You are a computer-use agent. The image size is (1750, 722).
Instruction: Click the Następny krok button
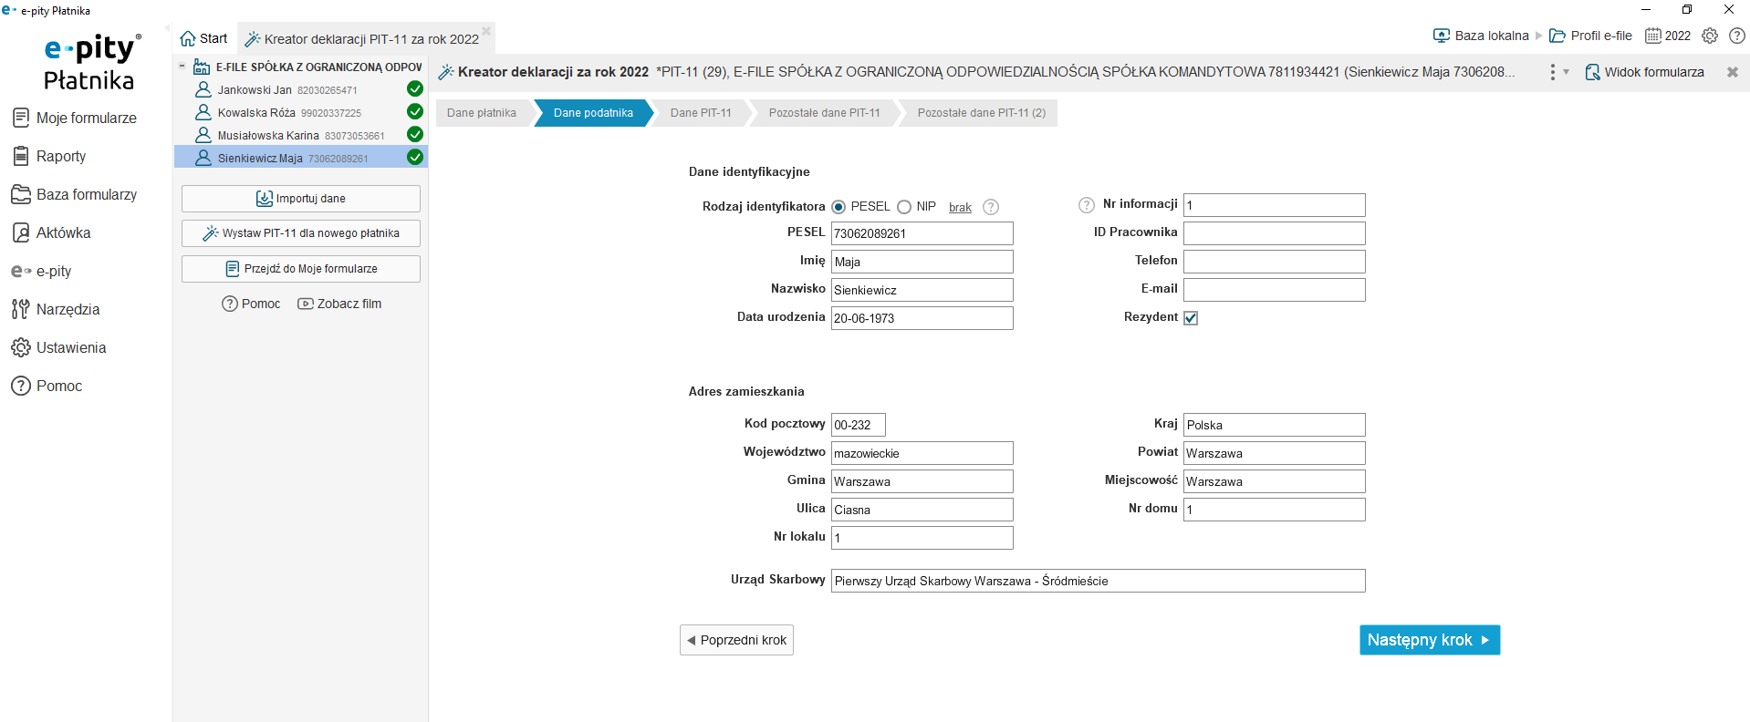point(1430,640)
